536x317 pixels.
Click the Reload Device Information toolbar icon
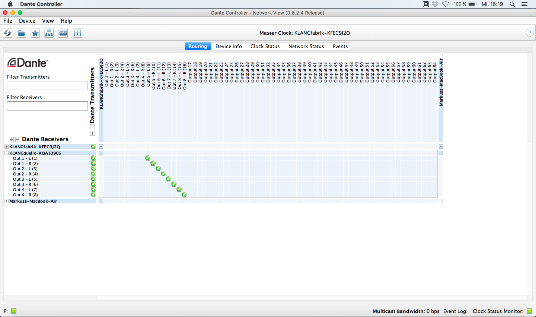pos(8,33)
